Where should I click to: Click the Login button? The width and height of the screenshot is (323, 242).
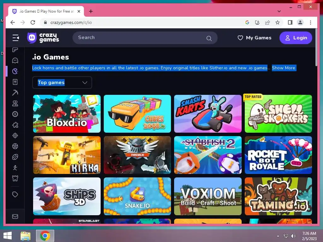(296, 38)
